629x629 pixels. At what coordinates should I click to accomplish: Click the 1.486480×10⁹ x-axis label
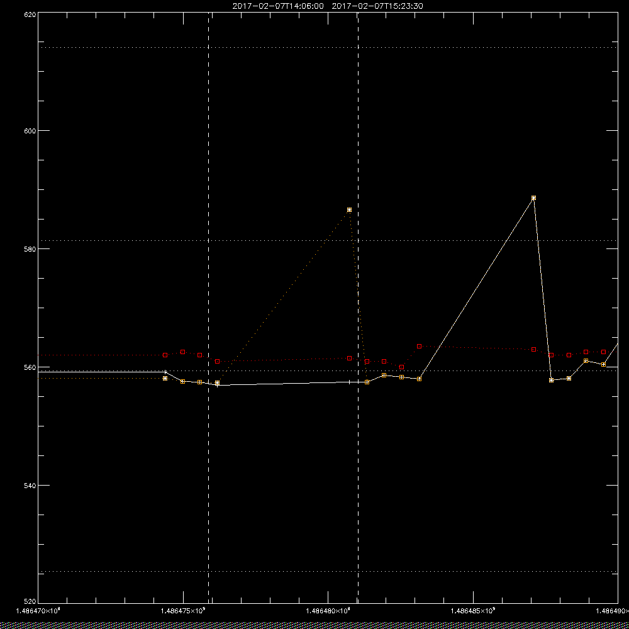[328, 611]
